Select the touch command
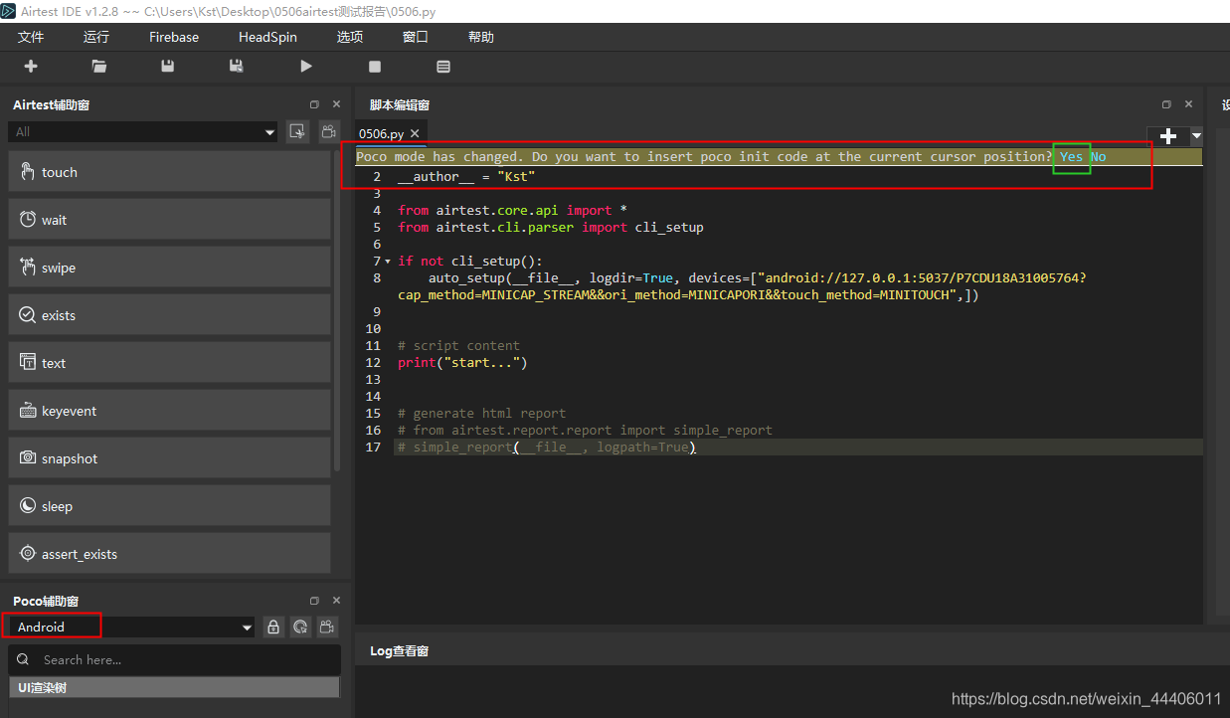Screen dimensions: 1230x718 [169, 172]
